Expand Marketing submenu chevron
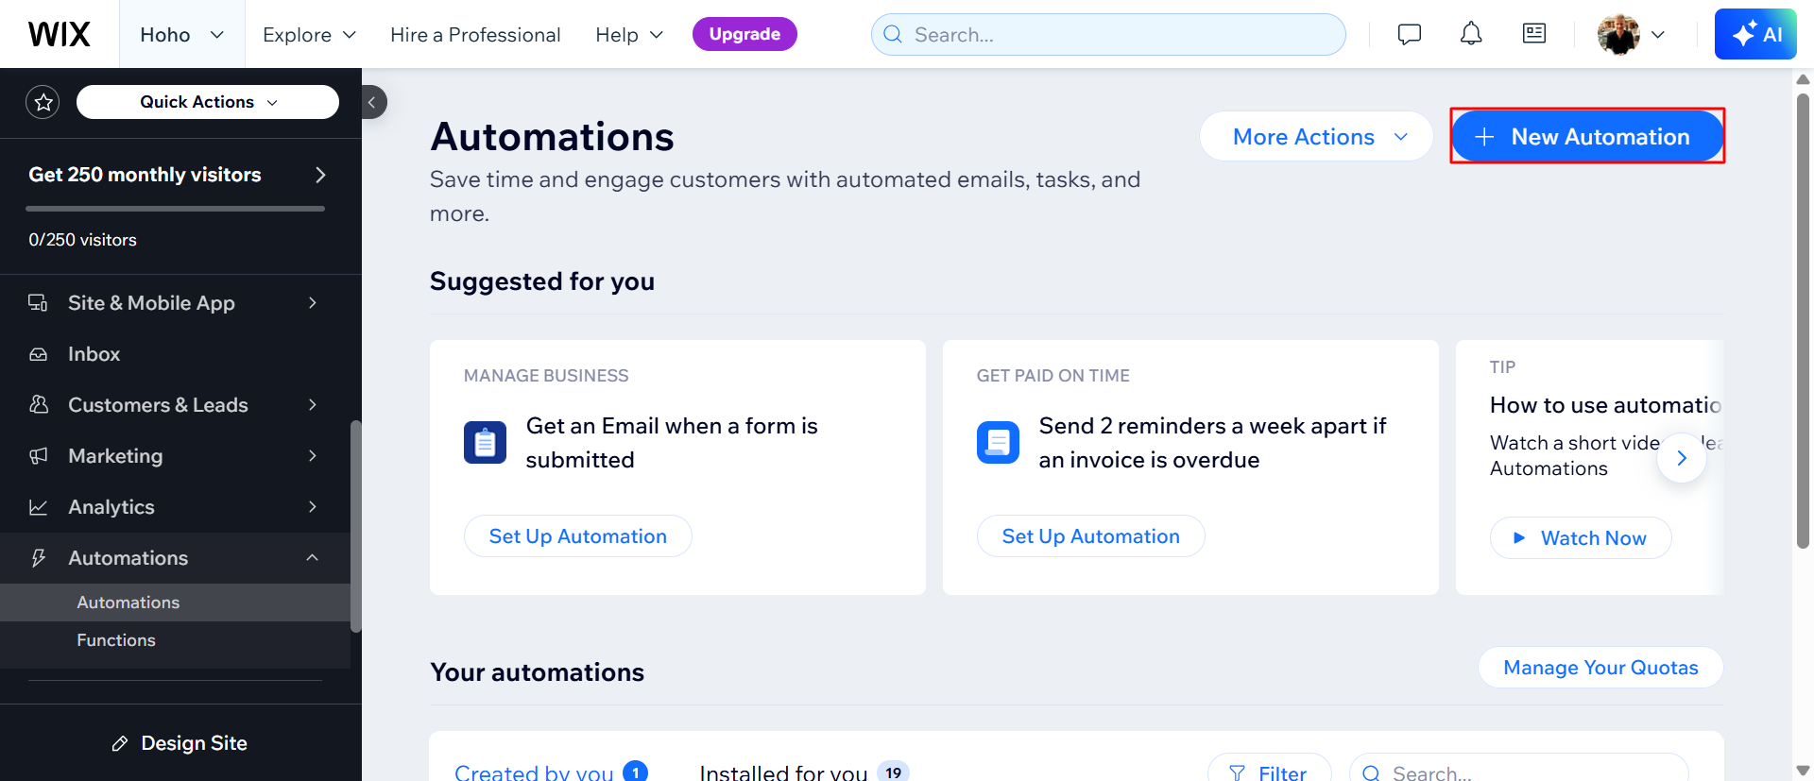1814x781 pixels. (x=313, y=456)
